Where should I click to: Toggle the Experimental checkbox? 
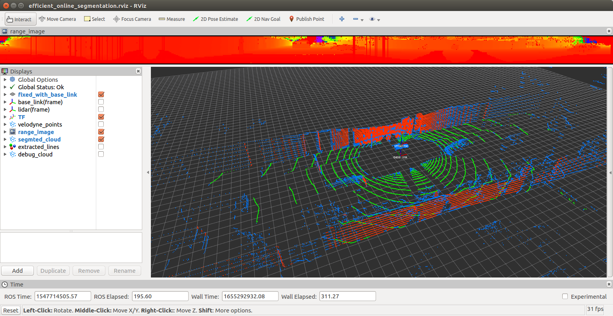click(x=565, y=296)
